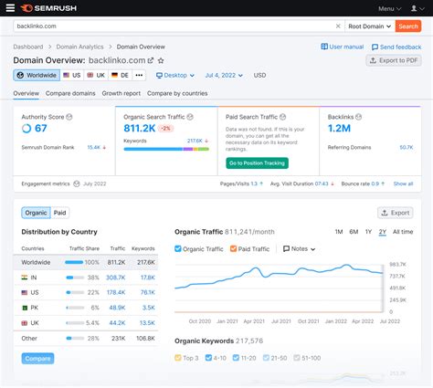The image size is (433, 388).
Task: Set chart range to 6M
Action: [354, 232]
